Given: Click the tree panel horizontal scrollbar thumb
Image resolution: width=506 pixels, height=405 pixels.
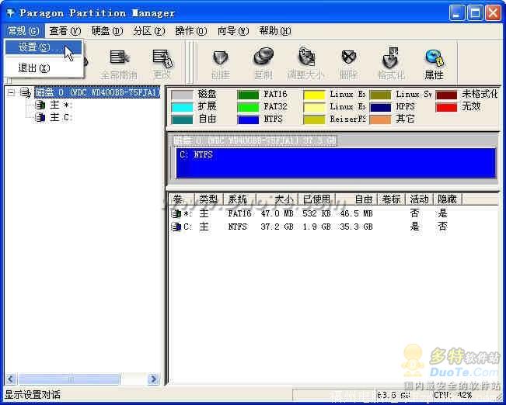Looking at the screenshot, I should point(68,379).
